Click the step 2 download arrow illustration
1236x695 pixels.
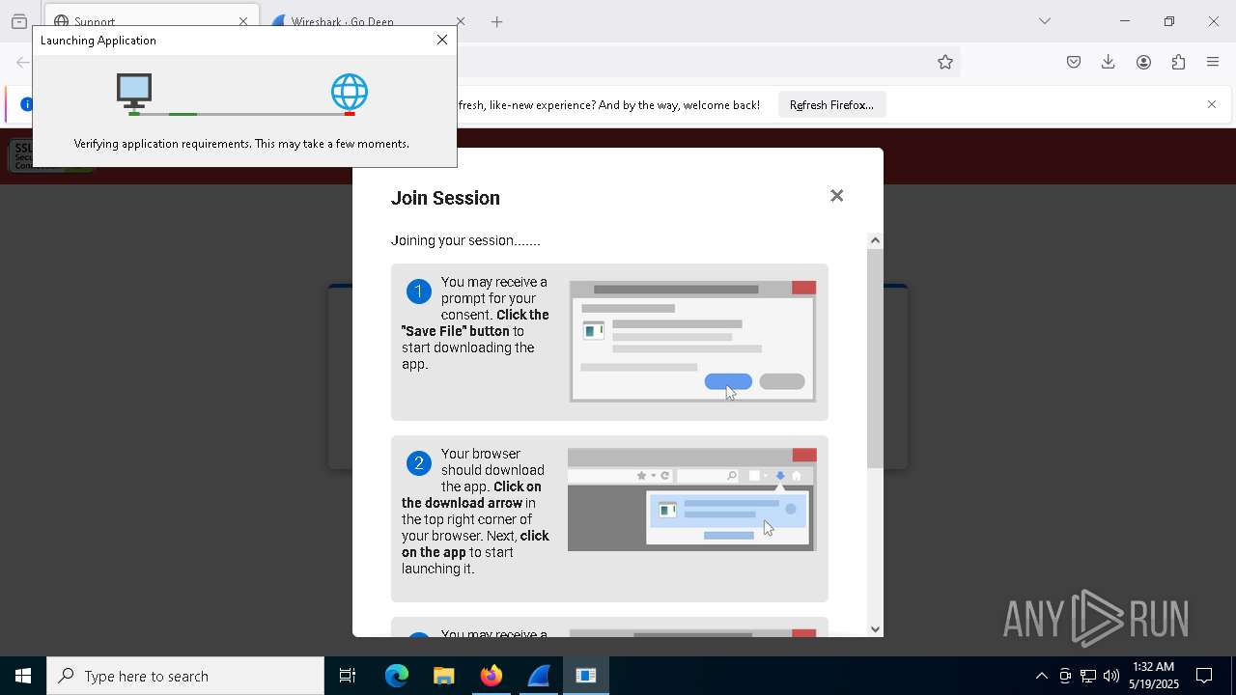(x=692, y=500)
